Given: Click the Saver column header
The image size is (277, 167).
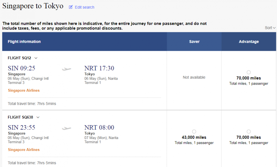Looking at the screenshot, I should 194,42.
